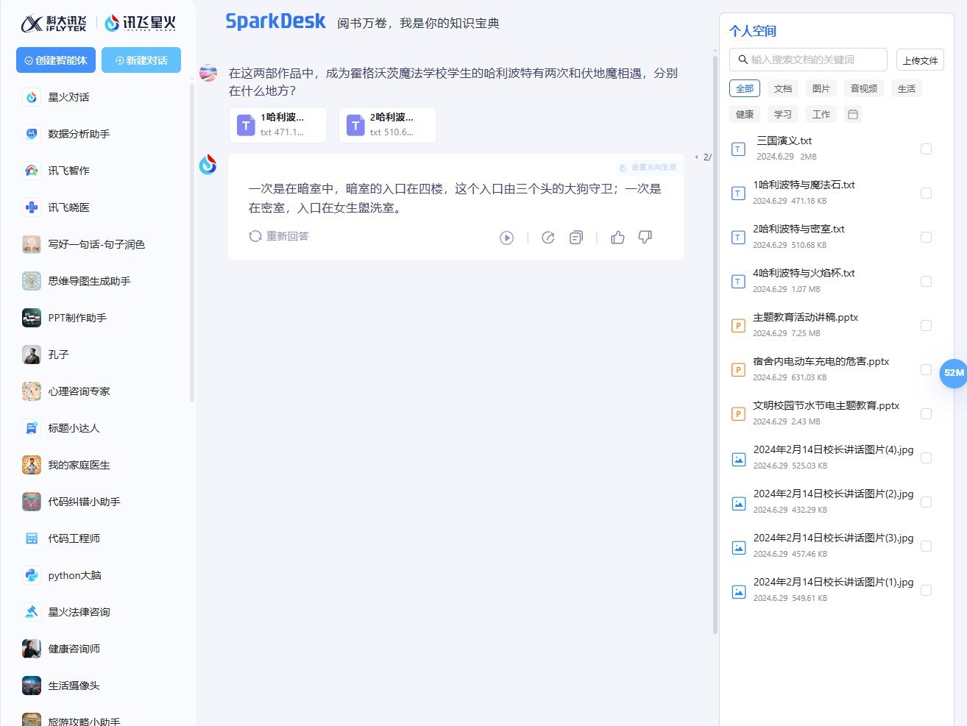Viewport: 967px width, 726px height.
Task: Click the 上传文件 button
Action: [920, 60]
